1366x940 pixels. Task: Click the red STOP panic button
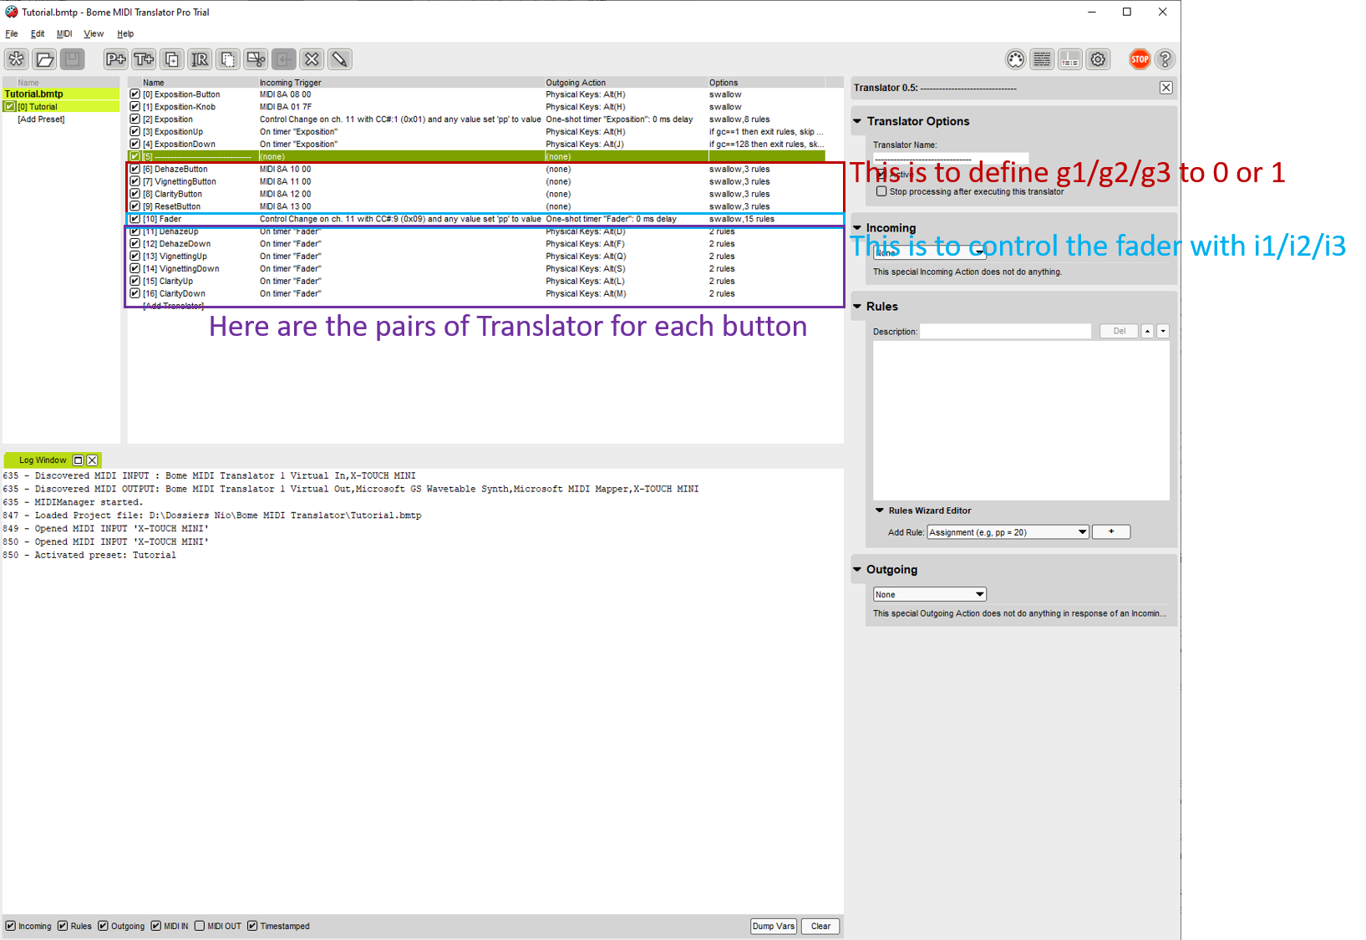click(x=1139, y=59)
